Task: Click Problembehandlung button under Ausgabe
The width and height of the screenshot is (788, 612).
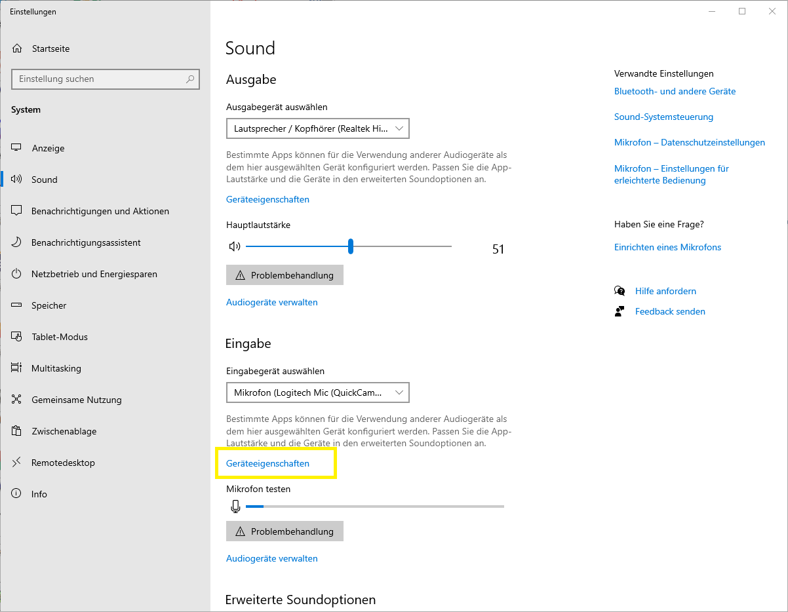Action: click(x=285, y=275)
